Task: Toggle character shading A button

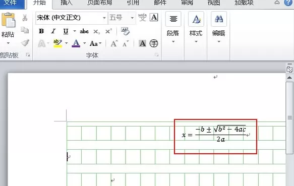Action: (143, 43)
